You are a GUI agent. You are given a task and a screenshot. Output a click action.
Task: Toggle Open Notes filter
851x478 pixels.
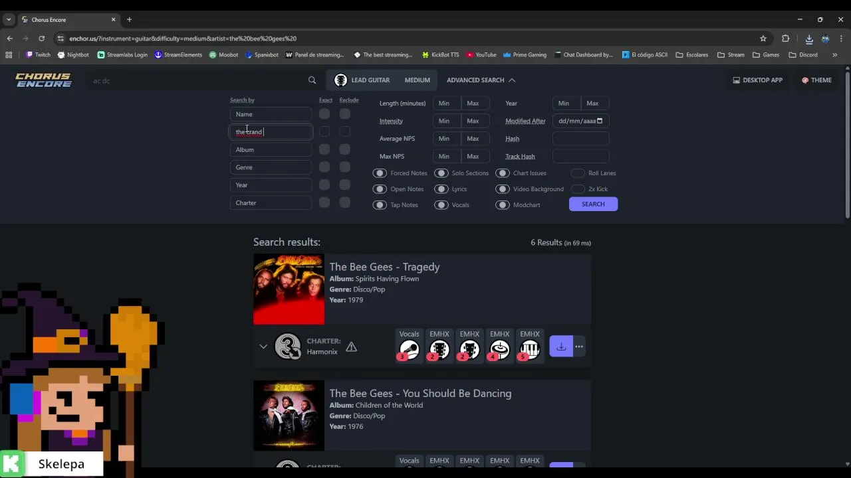(380, 189)
